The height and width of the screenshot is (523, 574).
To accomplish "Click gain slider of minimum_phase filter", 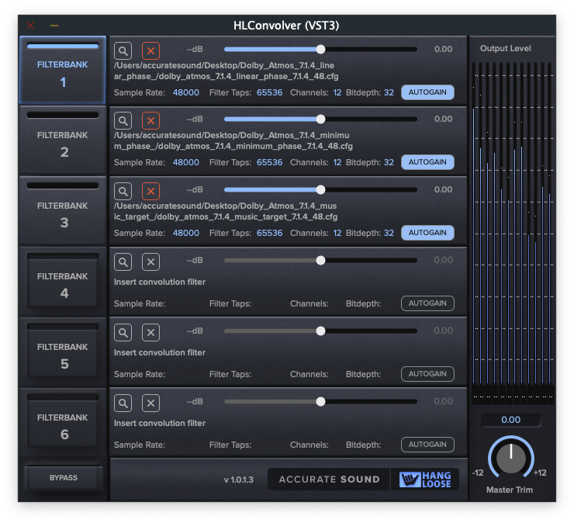I will 320,119.
